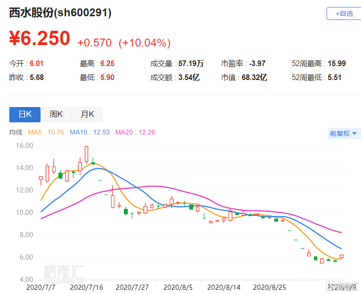Click the 均线 label
Viewport: 361px width, 294px height.
[16, 132]
